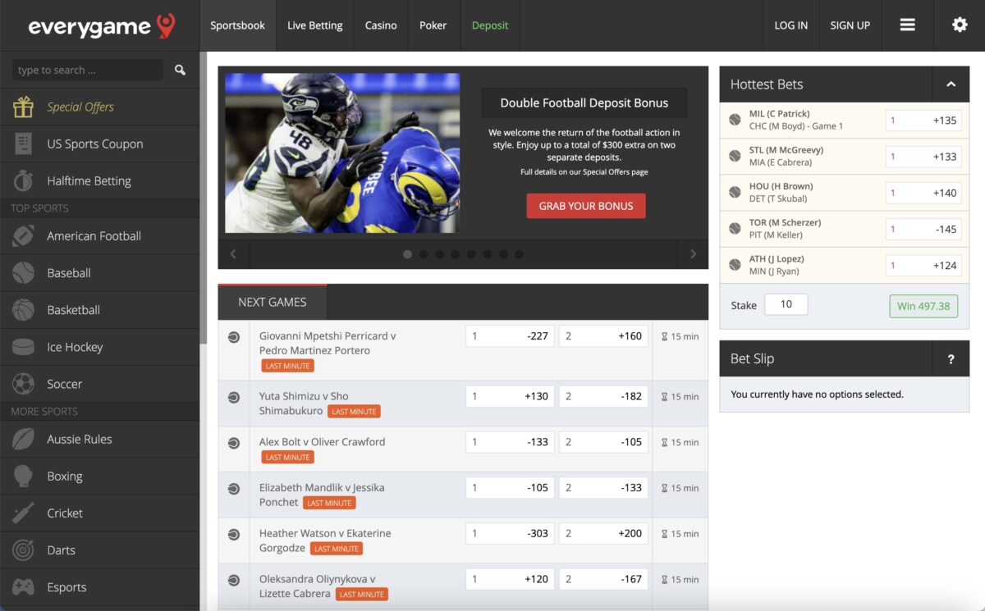Click the Win 497.38 button
Screen dimensions: 985x611
[923, 306]
